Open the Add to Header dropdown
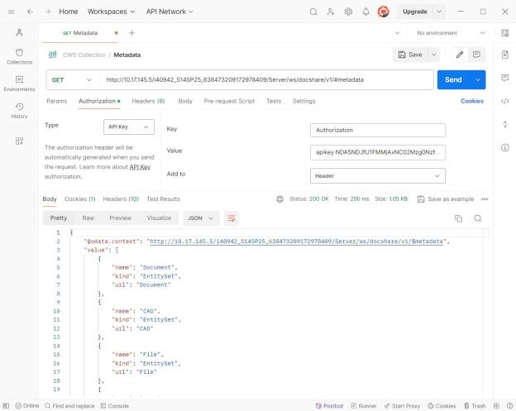This screenshot has height=411, width=516. 377,175
